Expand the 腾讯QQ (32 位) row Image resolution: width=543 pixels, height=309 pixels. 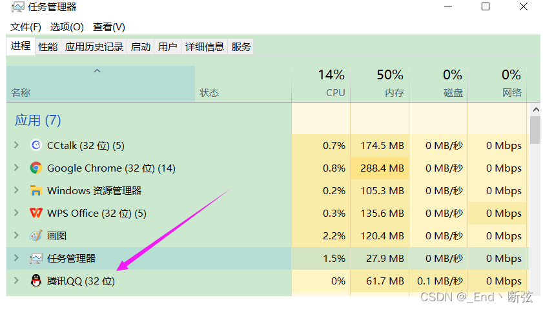coord(16,280)
